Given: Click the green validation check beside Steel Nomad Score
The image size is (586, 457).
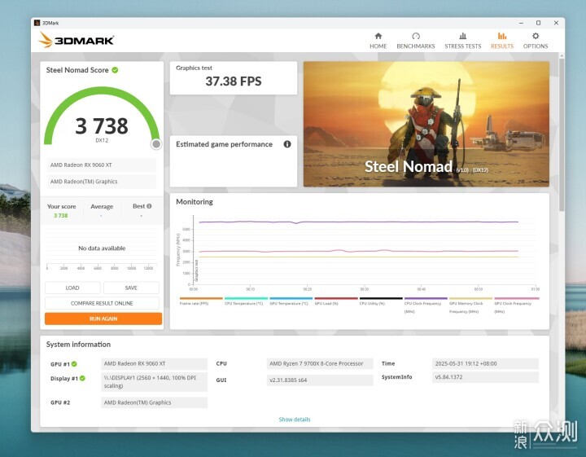Looking at the screenshot, I should 115,70.
